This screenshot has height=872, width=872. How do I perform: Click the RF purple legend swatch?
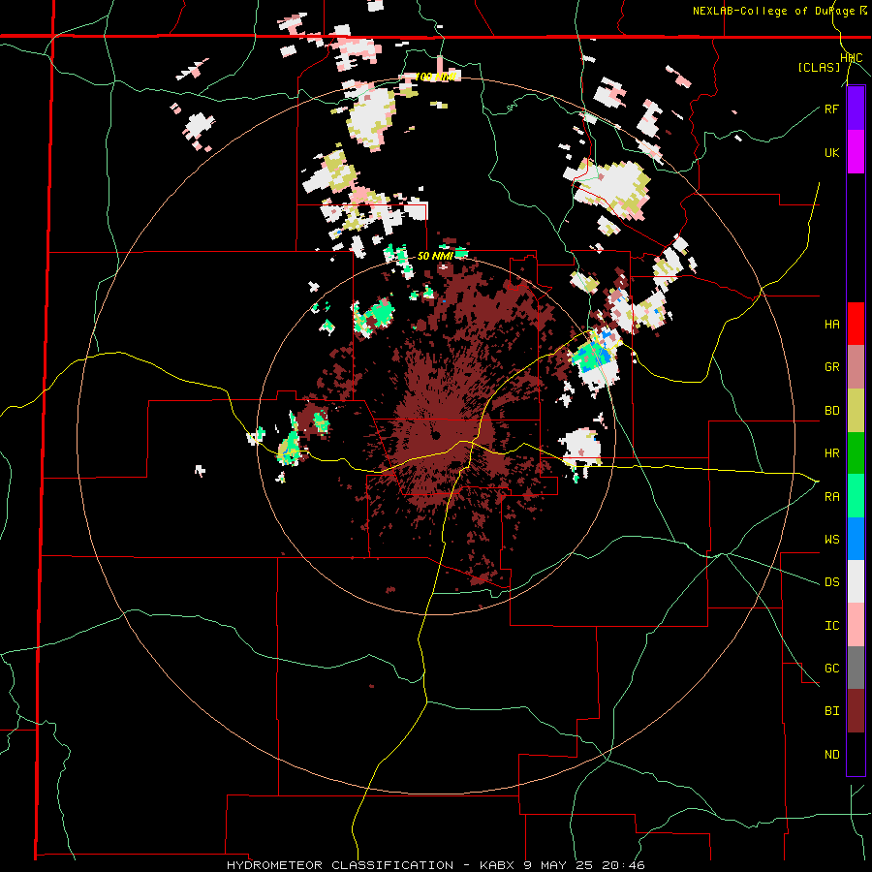click(x=856, y=109)
